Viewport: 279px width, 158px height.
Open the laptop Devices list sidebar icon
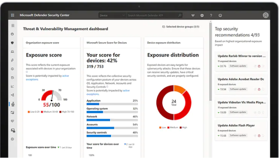coord(12,52)
